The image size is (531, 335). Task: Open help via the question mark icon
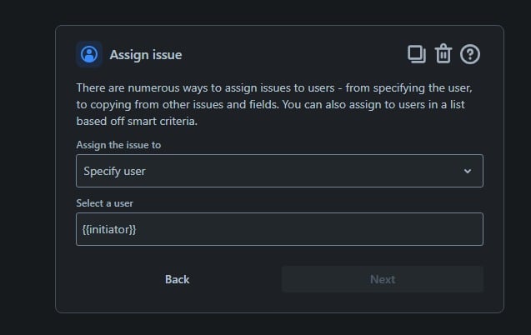pyautogui.click(x=470, y=54)
